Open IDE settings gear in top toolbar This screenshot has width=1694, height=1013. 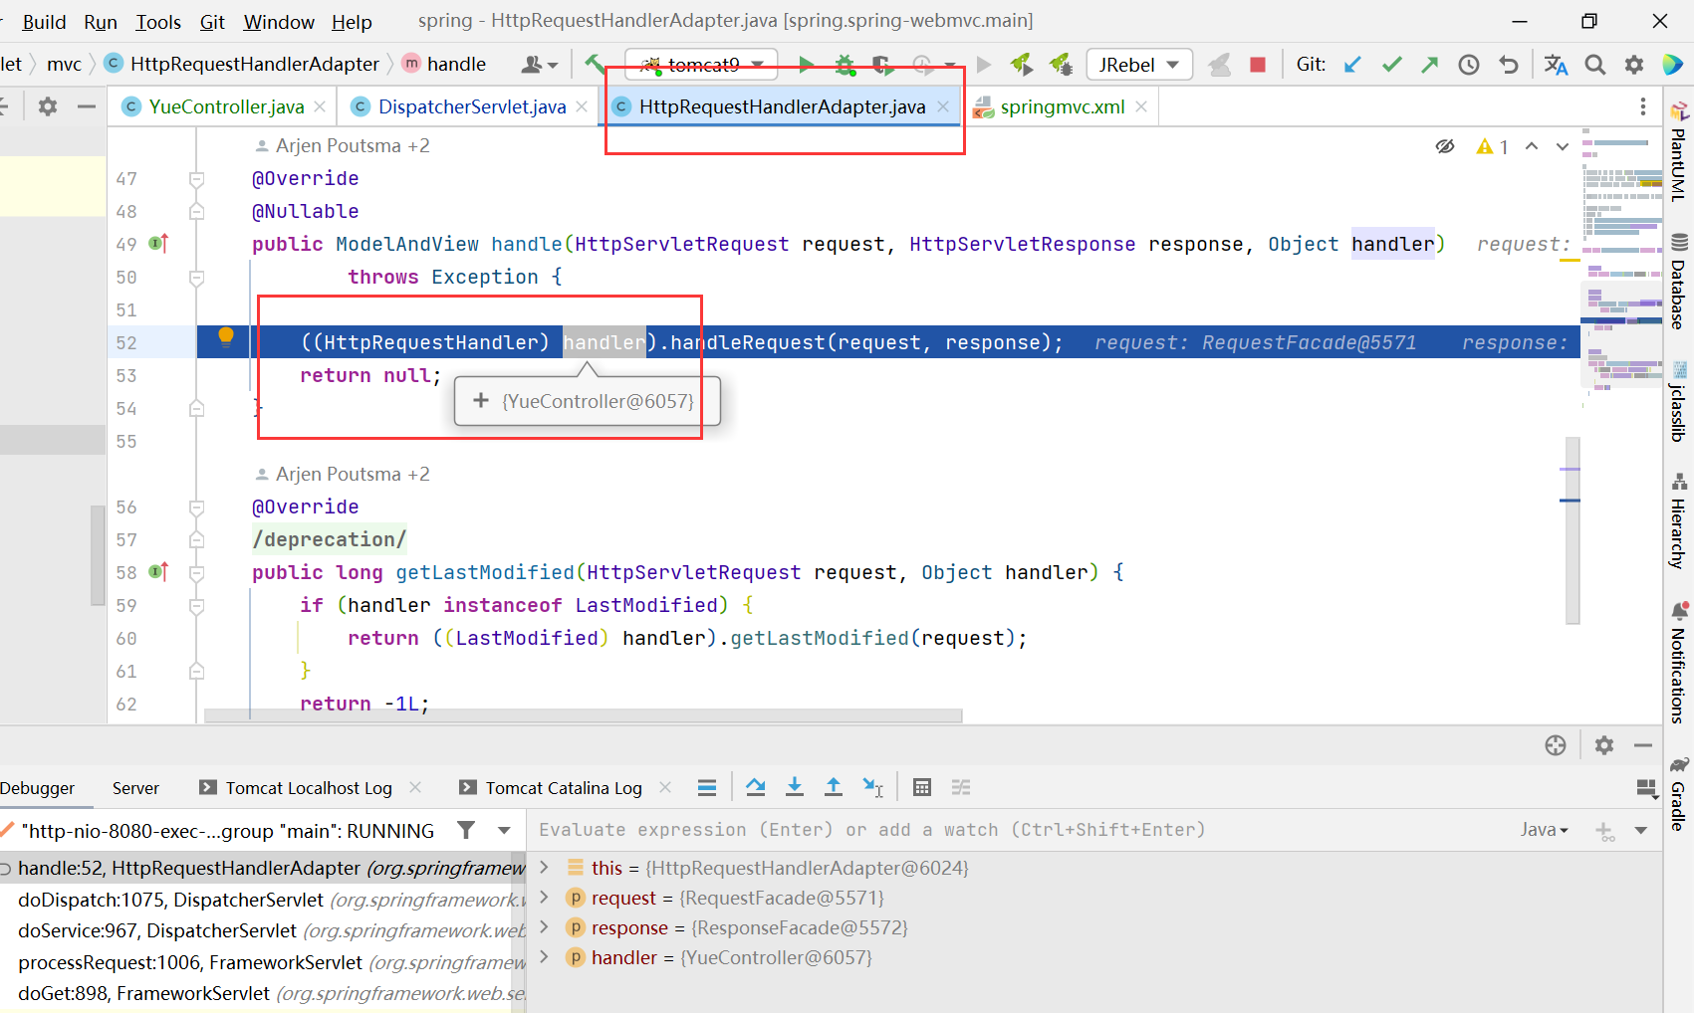(x=1634, y=65)
